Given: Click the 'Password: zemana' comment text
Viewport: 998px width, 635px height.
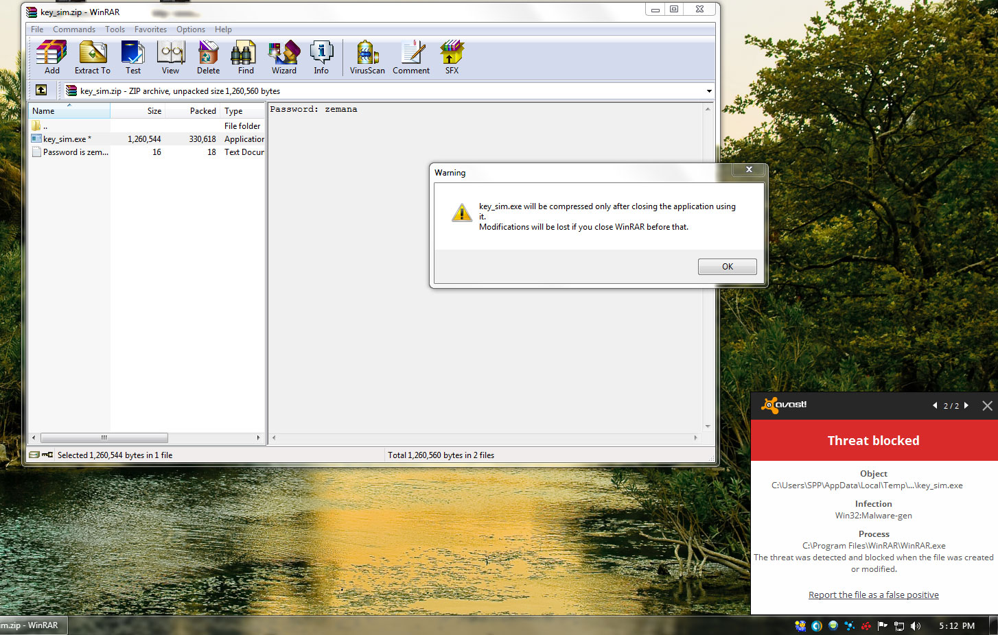Looking at the screenshot, I should (x=314, y=109).
